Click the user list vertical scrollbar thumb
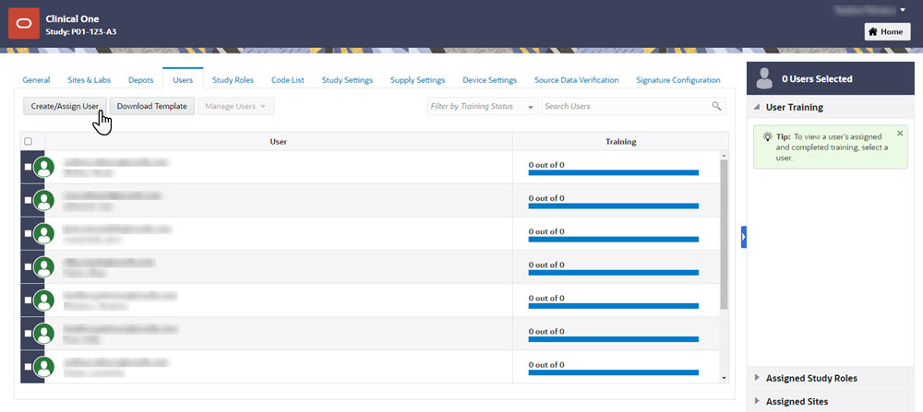 (x=724, y=234)
